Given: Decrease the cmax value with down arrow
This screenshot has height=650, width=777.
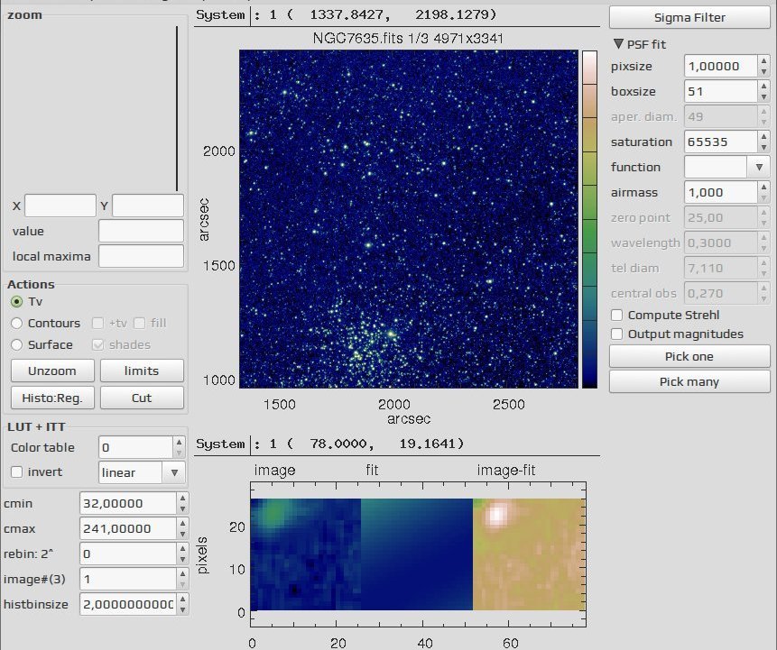Looking at the screenshot, I should (x=182, y=535).
